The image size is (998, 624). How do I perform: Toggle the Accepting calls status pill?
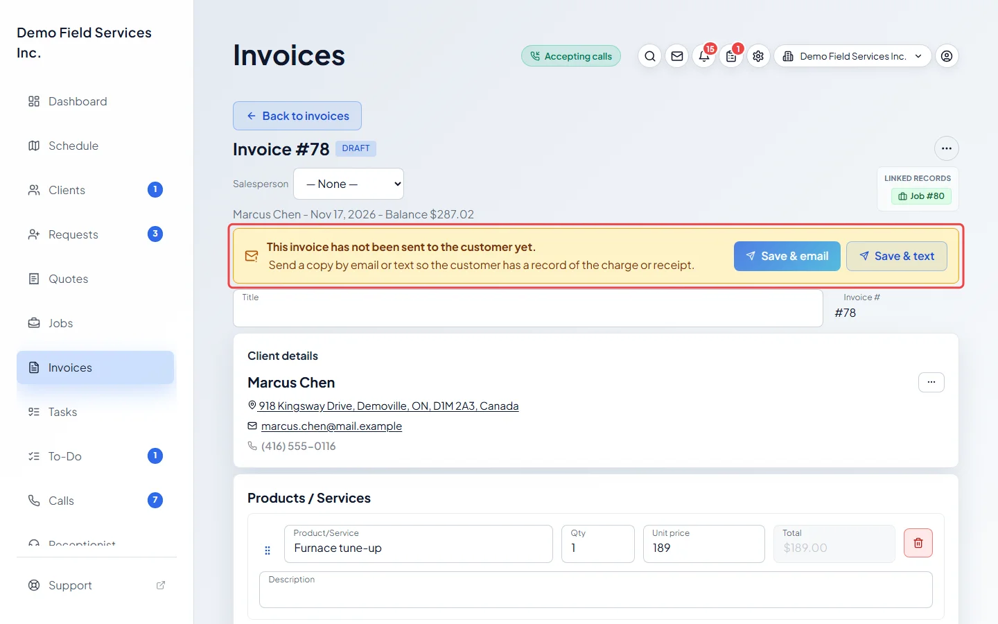(571, 56)
